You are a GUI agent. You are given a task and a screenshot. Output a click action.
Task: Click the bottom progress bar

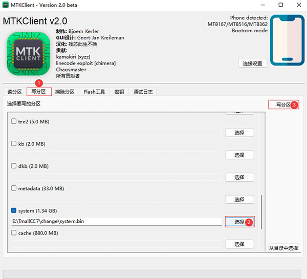click(153, 274)
